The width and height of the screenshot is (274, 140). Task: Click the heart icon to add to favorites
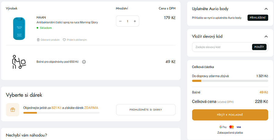(x=64, y=40)
